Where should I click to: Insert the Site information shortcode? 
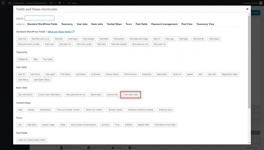[25, 95]
